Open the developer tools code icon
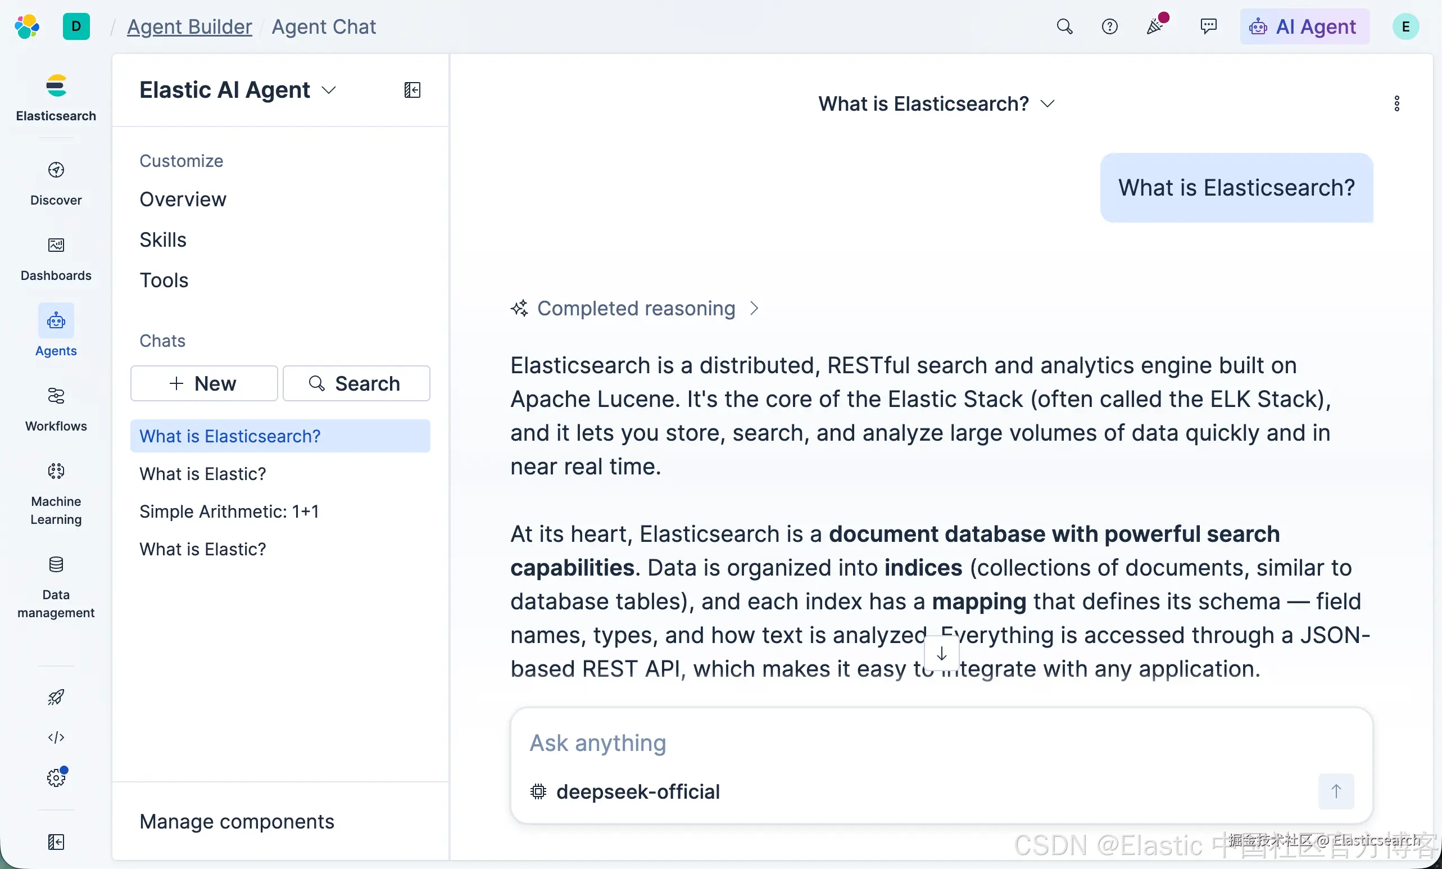The height and width of the screenshot is (869, 1442). 56,737
